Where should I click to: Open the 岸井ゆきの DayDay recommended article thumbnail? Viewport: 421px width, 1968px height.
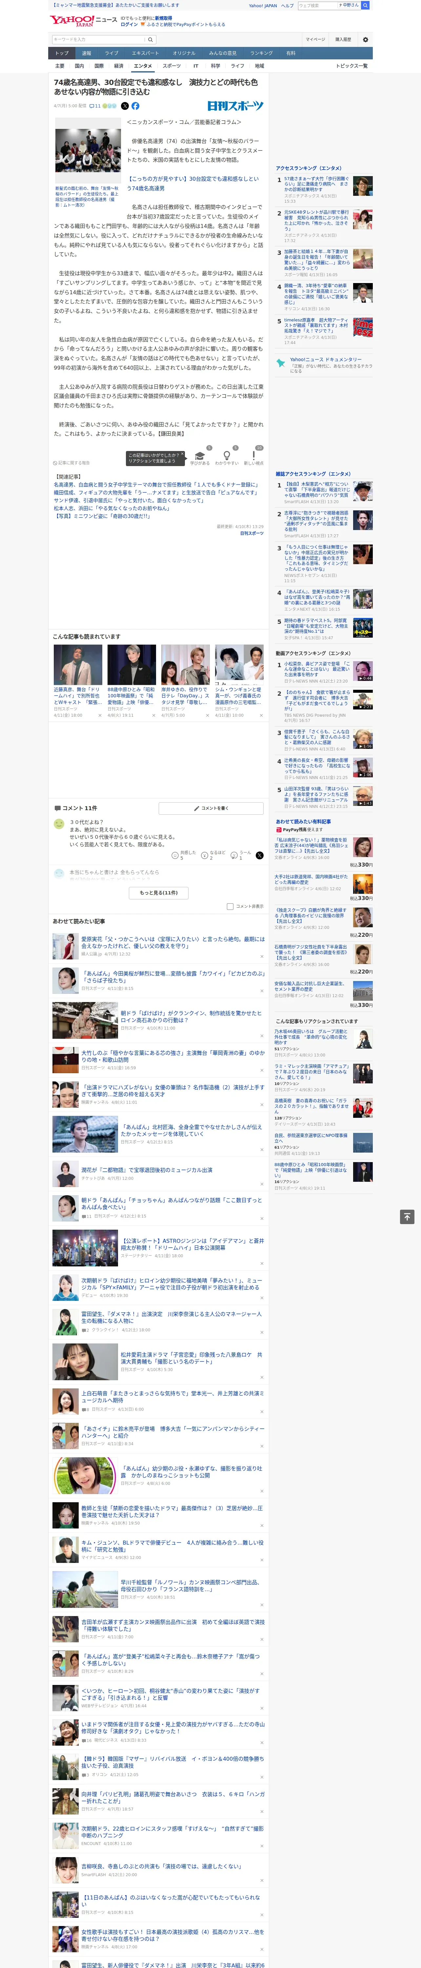click(185, 665)
